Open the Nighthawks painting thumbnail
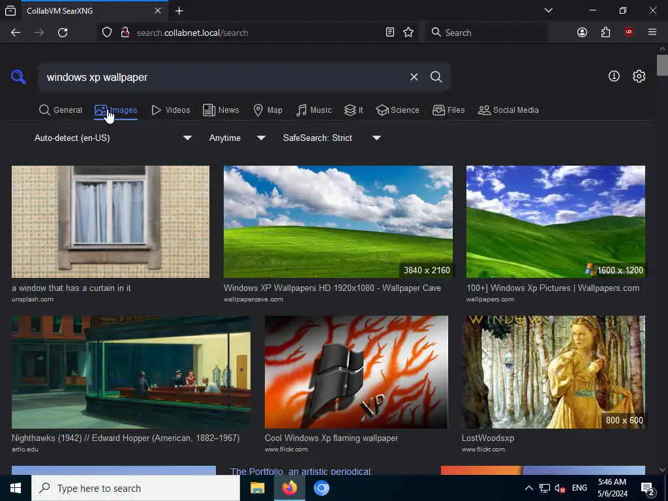Viewport: 668px width, 501px height. (131, 372)
